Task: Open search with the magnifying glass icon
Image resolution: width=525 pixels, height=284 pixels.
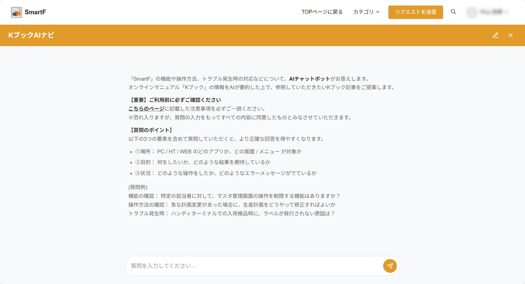Action: (454, 12)
